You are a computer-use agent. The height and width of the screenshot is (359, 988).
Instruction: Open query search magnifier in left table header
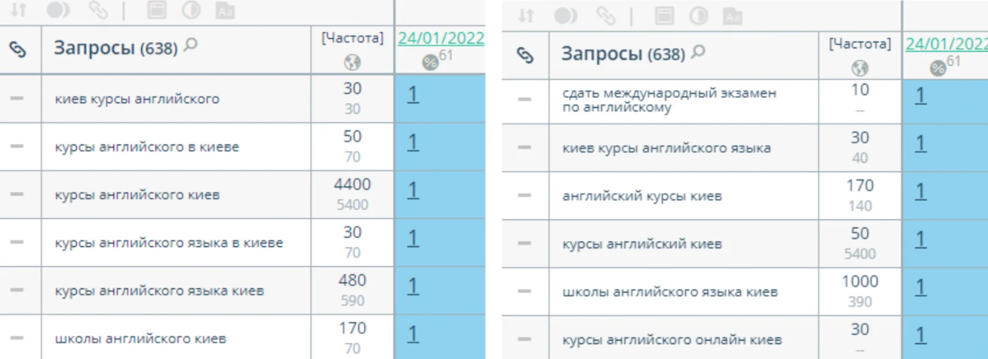coord(191,45)
